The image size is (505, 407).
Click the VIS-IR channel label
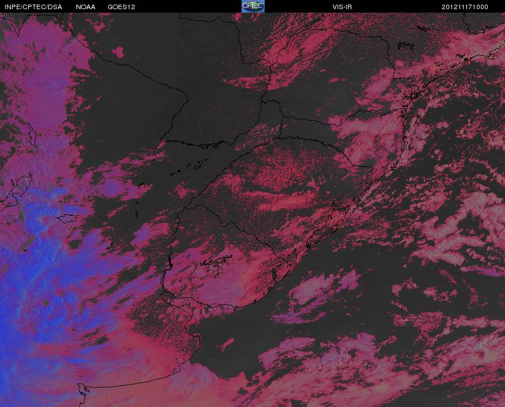coord(342,7)
